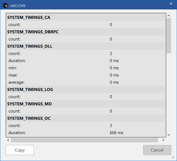Click the max: row label

[13, 75]
